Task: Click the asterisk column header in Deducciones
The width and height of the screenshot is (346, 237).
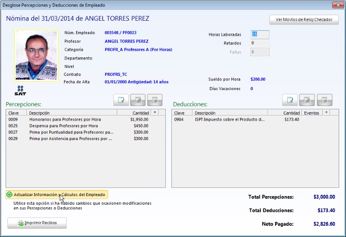Action: 327,113
